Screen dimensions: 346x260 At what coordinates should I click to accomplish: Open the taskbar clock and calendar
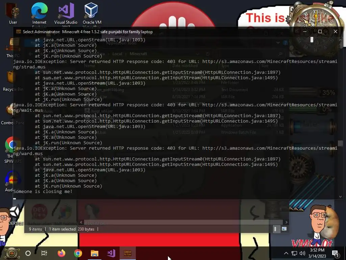coord(317,253)
